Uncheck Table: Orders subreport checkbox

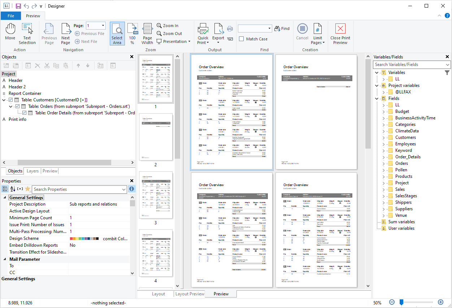tap(17, 106)
